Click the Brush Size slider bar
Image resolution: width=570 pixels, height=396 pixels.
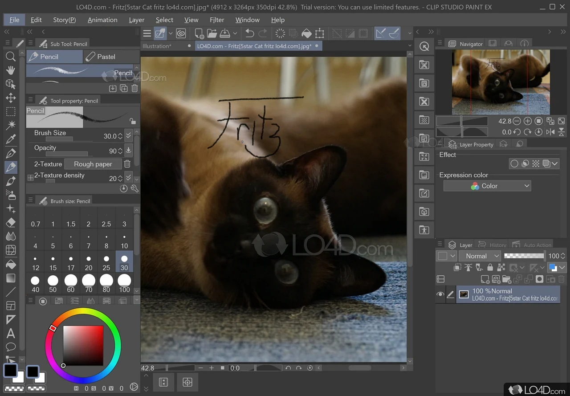[x=69, y=139]
